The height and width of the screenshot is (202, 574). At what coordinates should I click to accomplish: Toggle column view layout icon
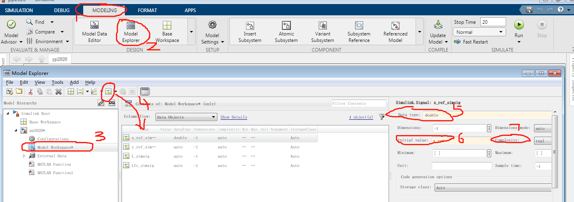[145, 92]
